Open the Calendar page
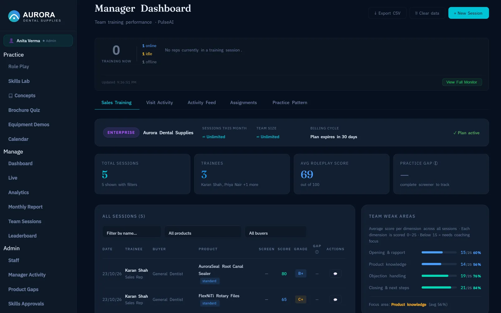 tap(18, 139)
